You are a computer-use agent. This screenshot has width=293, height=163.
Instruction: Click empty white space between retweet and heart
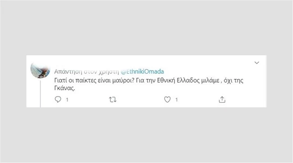coord(140,100)
